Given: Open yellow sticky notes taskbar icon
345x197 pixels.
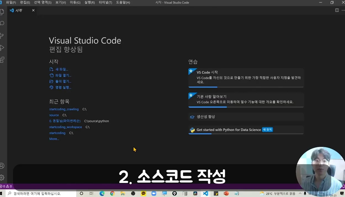Looking at the screenshot, I should (x=216, y=193).
